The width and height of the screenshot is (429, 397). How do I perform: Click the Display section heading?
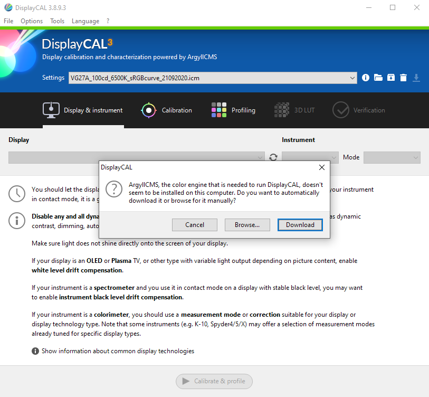tap(18, 140)
